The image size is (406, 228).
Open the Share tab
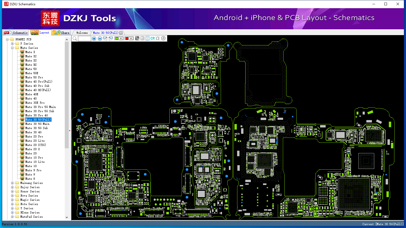coord(61,33)
